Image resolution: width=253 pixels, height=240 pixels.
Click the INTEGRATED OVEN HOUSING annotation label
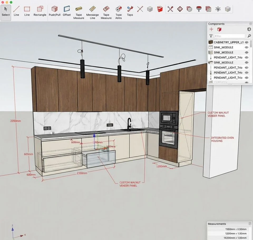click(222, 139)
